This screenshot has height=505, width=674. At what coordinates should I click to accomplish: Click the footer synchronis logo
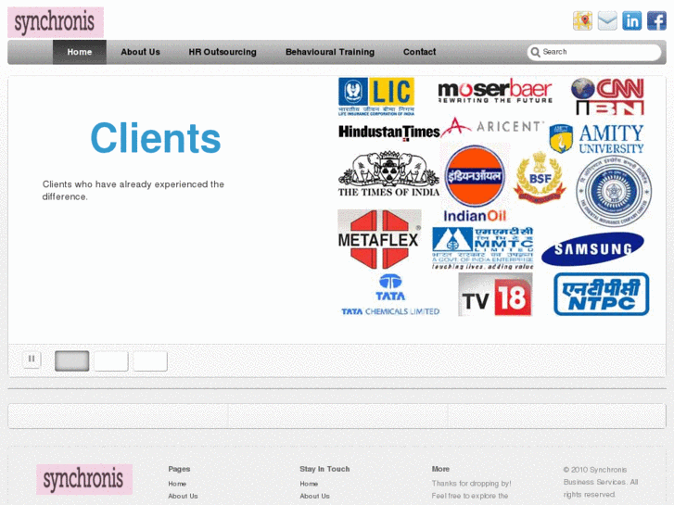[x=84, y=479]
